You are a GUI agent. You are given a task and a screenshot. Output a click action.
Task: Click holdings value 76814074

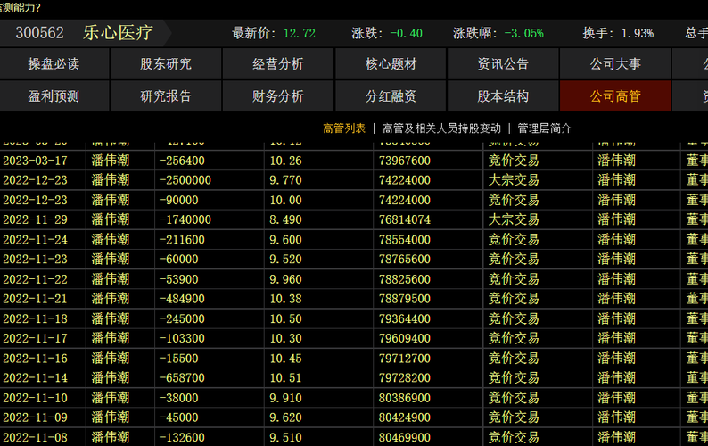405,219
